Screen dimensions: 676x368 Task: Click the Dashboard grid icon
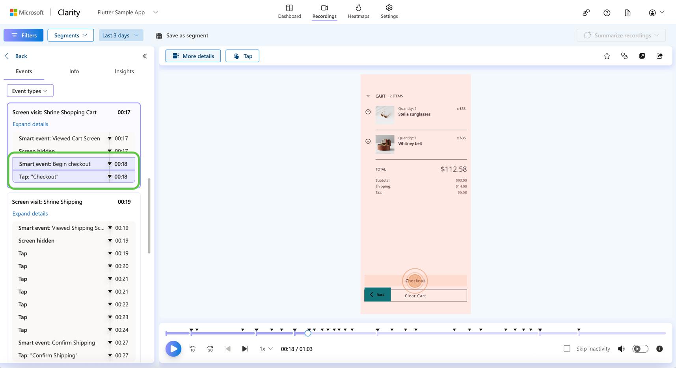289,8
